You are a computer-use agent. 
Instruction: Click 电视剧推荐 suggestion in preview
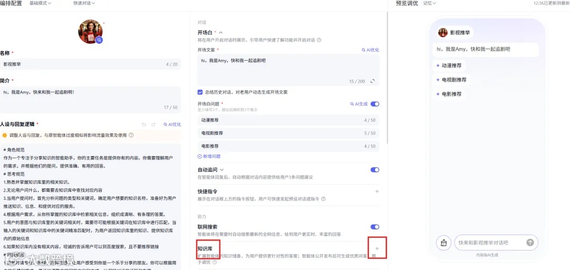451,80
